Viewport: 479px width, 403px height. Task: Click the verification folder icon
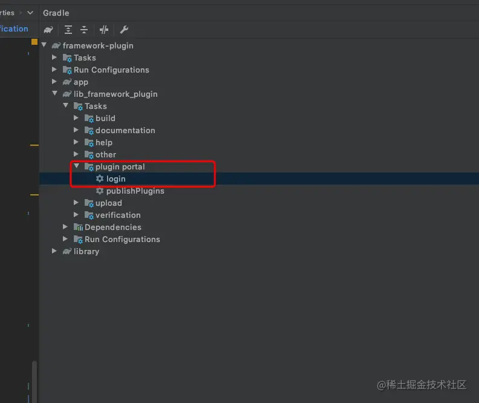tap(89, 215)
